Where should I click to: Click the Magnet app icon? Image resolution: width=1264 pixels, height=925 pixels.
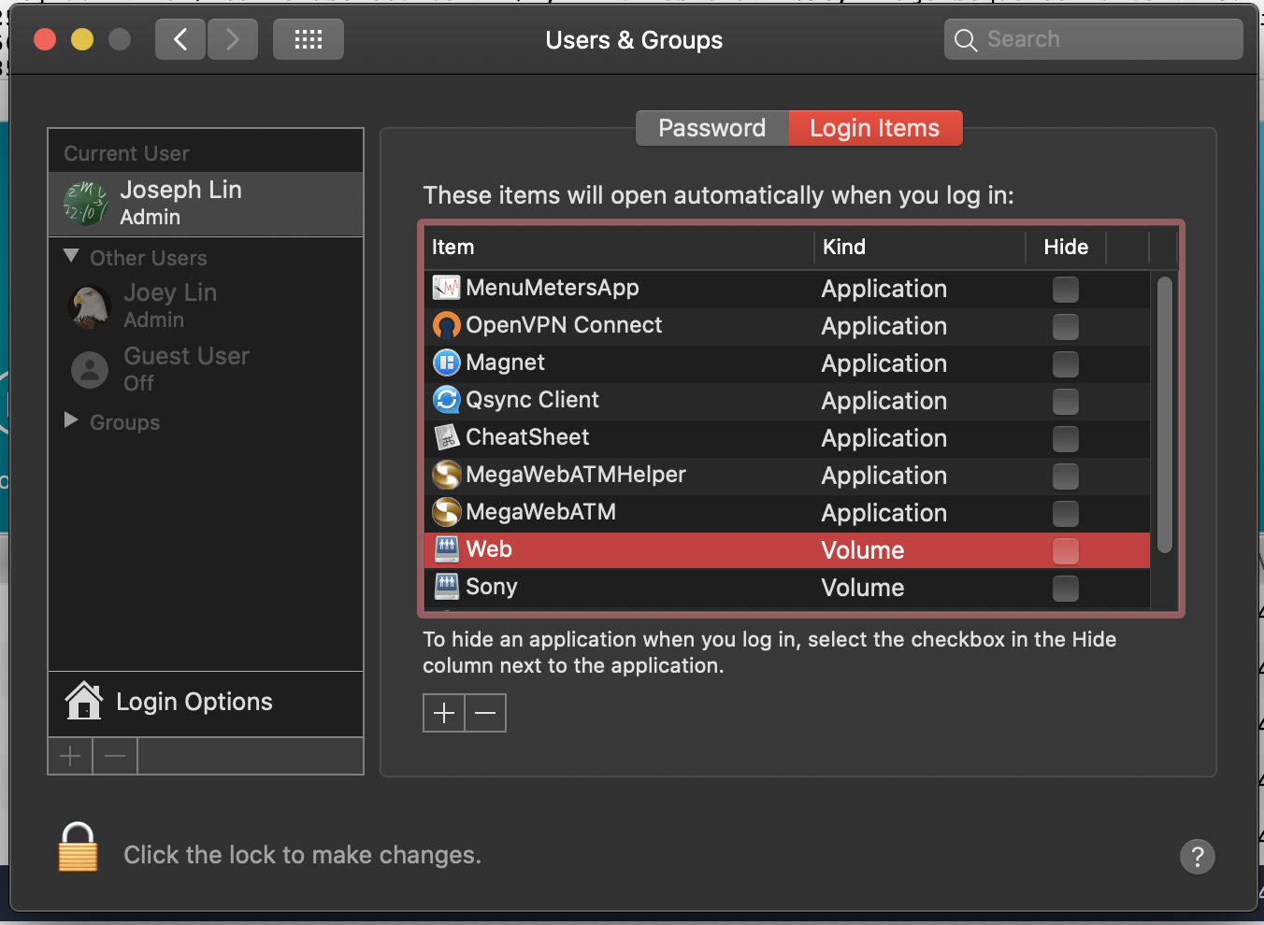[x=446, y=363]
